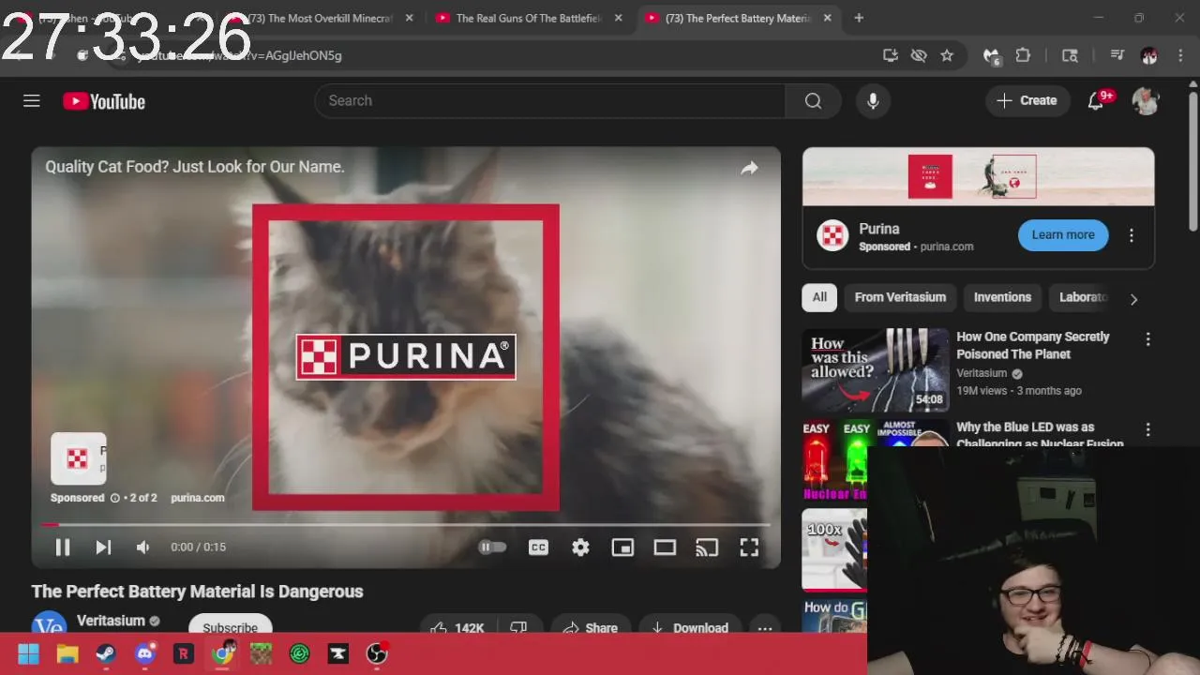Toggle the autoplay switch
Image resolution: width=1200 pixels, height=675 pixels.
click(492, 547)
